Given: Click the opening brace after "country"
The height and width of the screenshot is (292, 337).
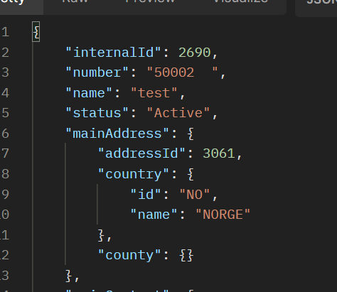Looking at the screenshot, I should click(x=191, y=174).
